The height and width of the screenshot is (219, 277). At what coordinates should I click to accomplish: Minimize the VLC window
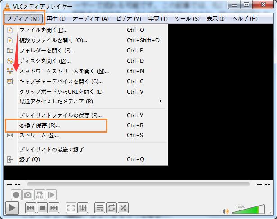click(x=234, y=5)
